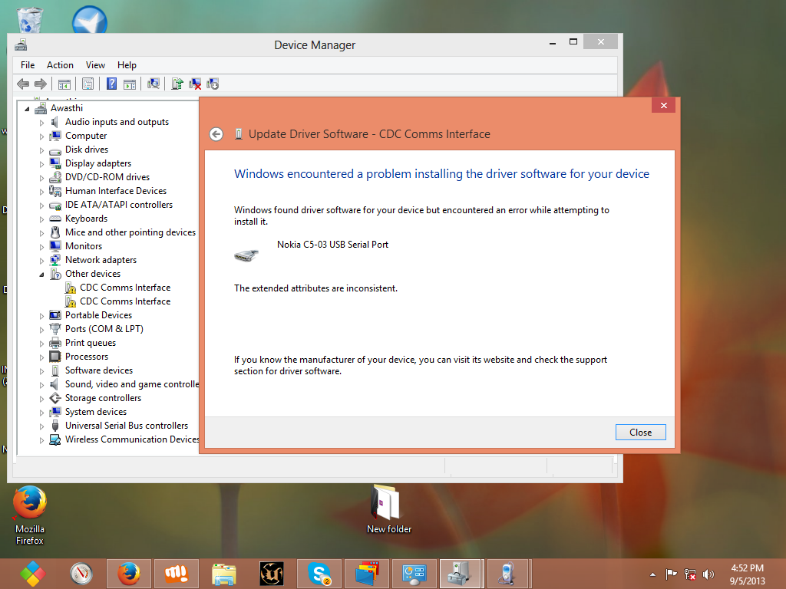Open the View menu

[95, 65]
